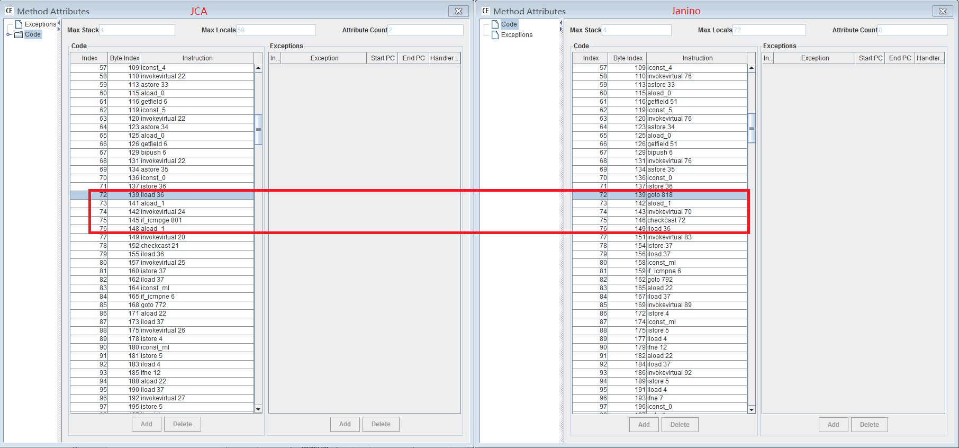The height and width of the screenshot is (448, 959).
Task: Click Instruction column header in JCA table
Action: click(x=197, y=58)
